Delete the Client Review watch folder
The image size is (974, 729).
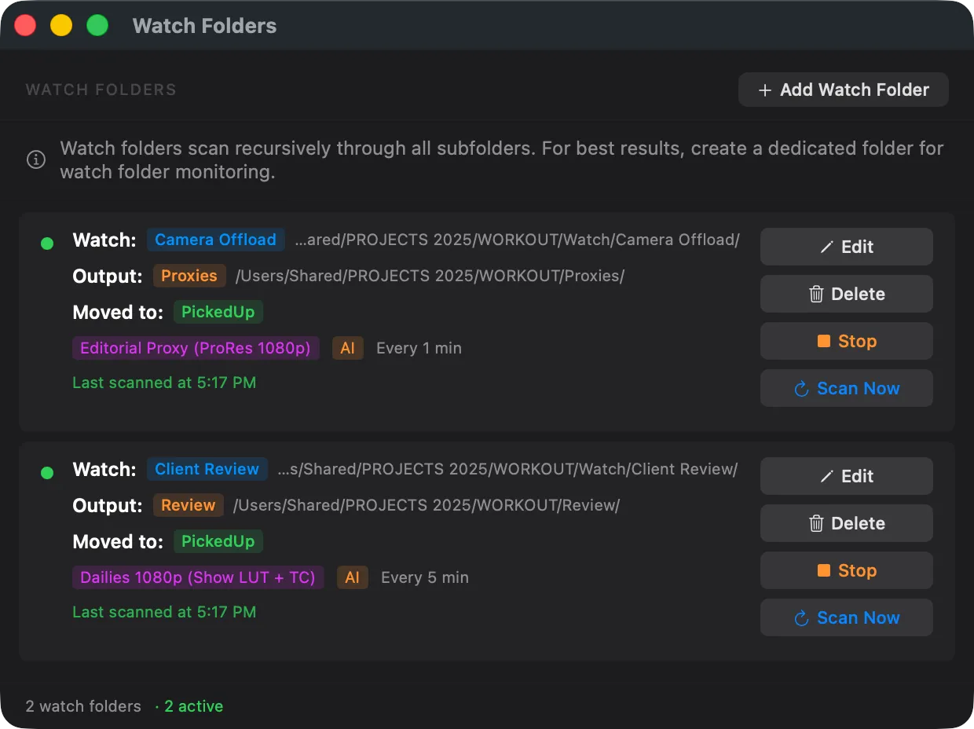pos(846,523)
